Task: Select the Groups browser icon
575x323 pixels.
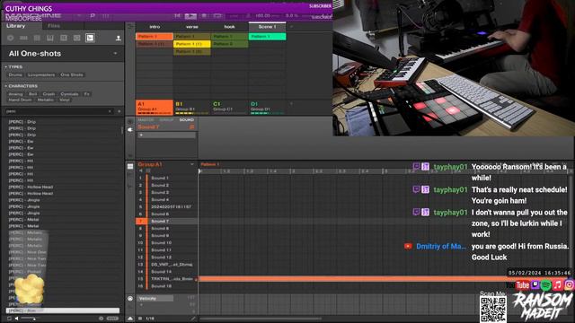Action: [x=23, y=38]
